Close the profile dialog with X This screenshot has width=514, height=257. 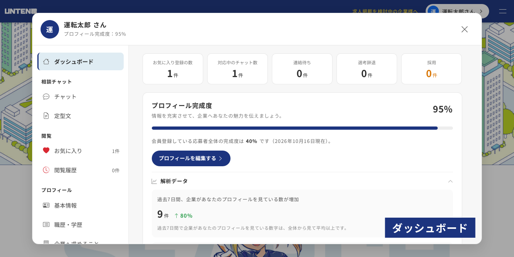coord(465,29)
